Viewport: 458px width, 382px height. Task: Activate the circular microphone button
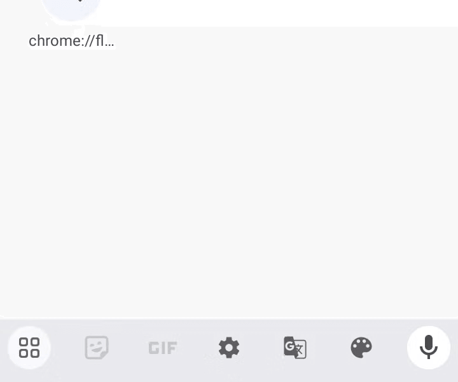429,348
